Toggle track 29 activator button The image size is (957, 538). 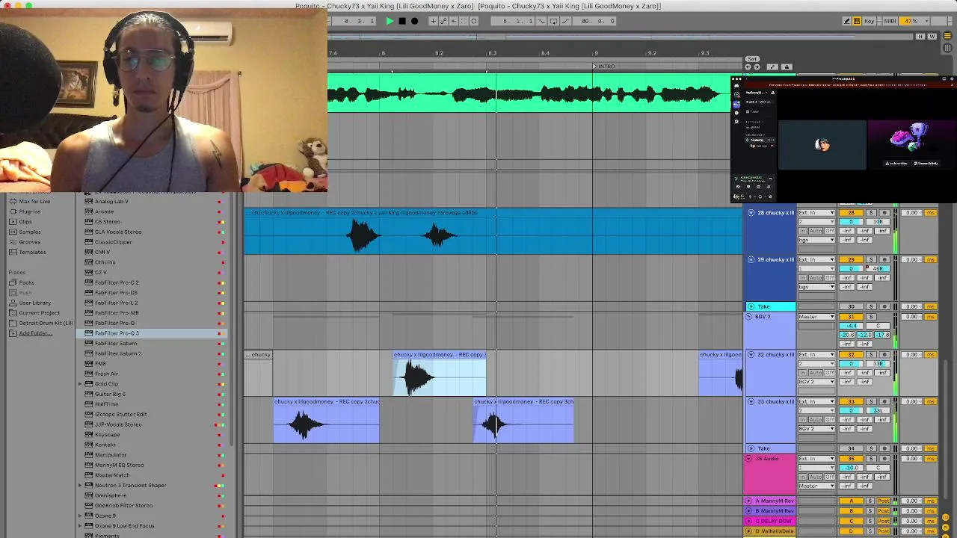tap(851, 259)
